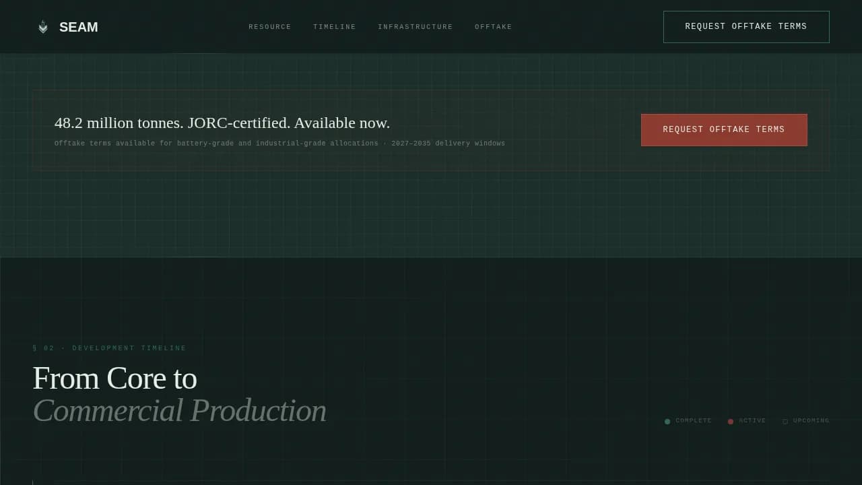The image size is (862, 485).
Task: Select the Complete legend label
Action: pos(693,420)
